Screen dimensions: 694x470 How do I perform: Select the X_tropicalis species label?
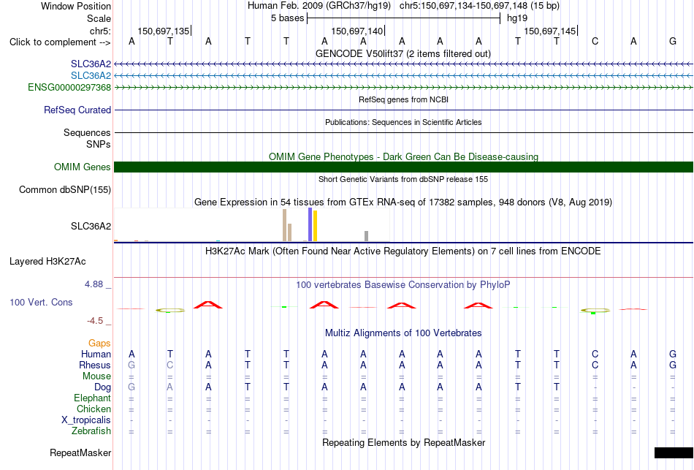(x=86, y=420)
